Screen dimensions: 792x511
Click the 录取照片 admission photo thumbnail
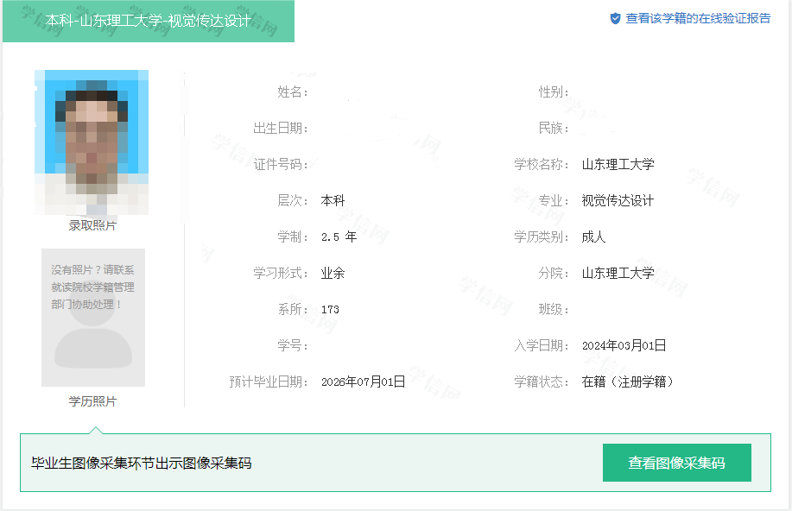(92, 142)
